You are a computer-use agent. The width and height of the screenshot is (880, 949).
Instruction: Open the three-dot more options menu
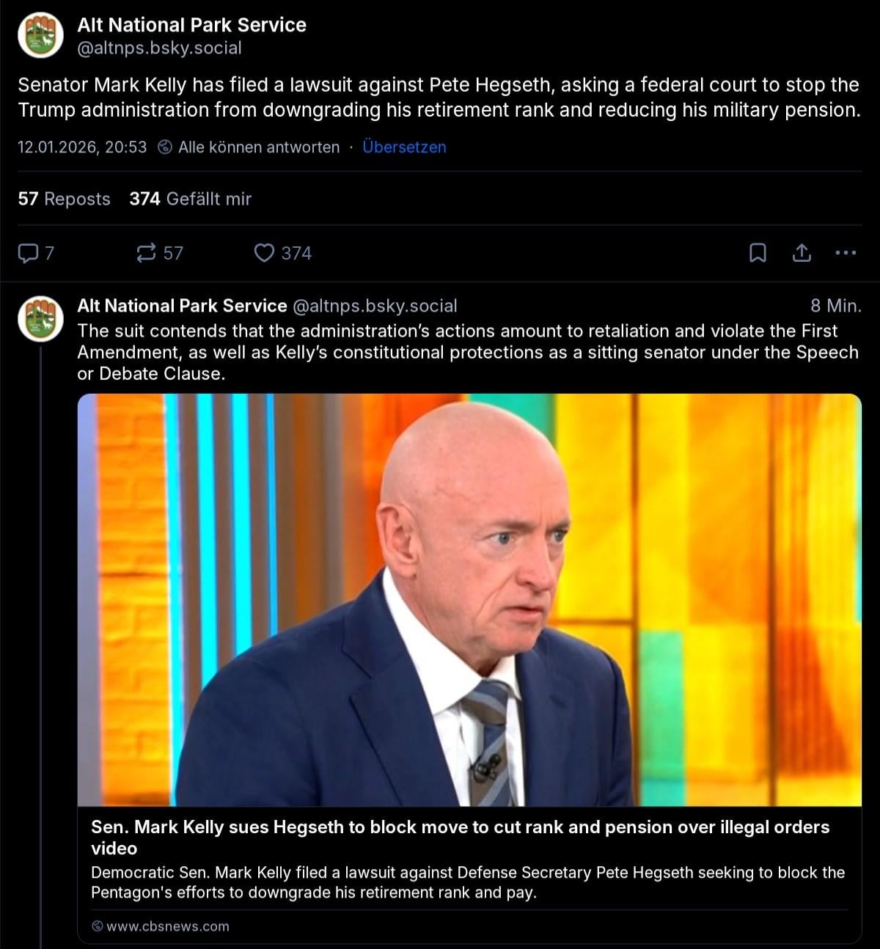point(846,253)
